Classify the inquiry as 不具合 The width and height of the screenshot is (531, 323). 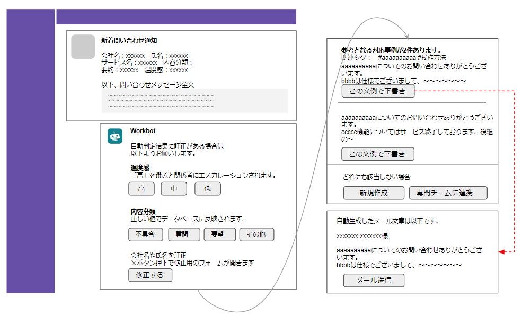(x=146, y=234)
